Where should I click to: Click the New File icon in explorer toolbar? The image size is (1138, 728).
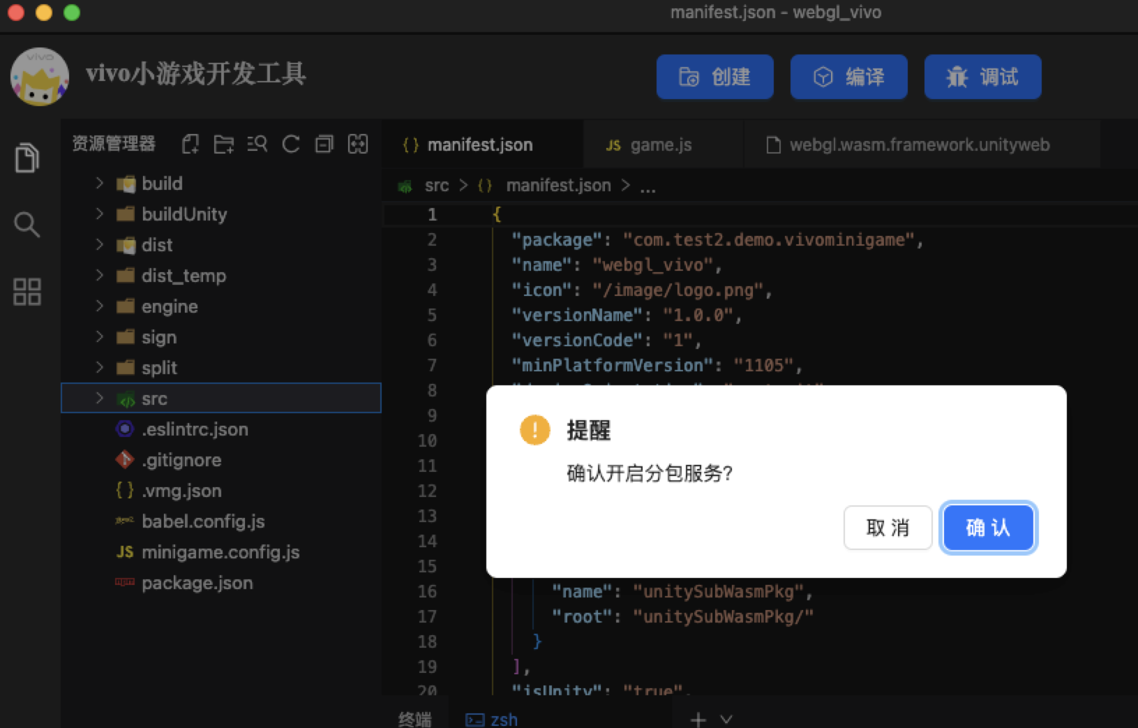[x=190, y=144]
